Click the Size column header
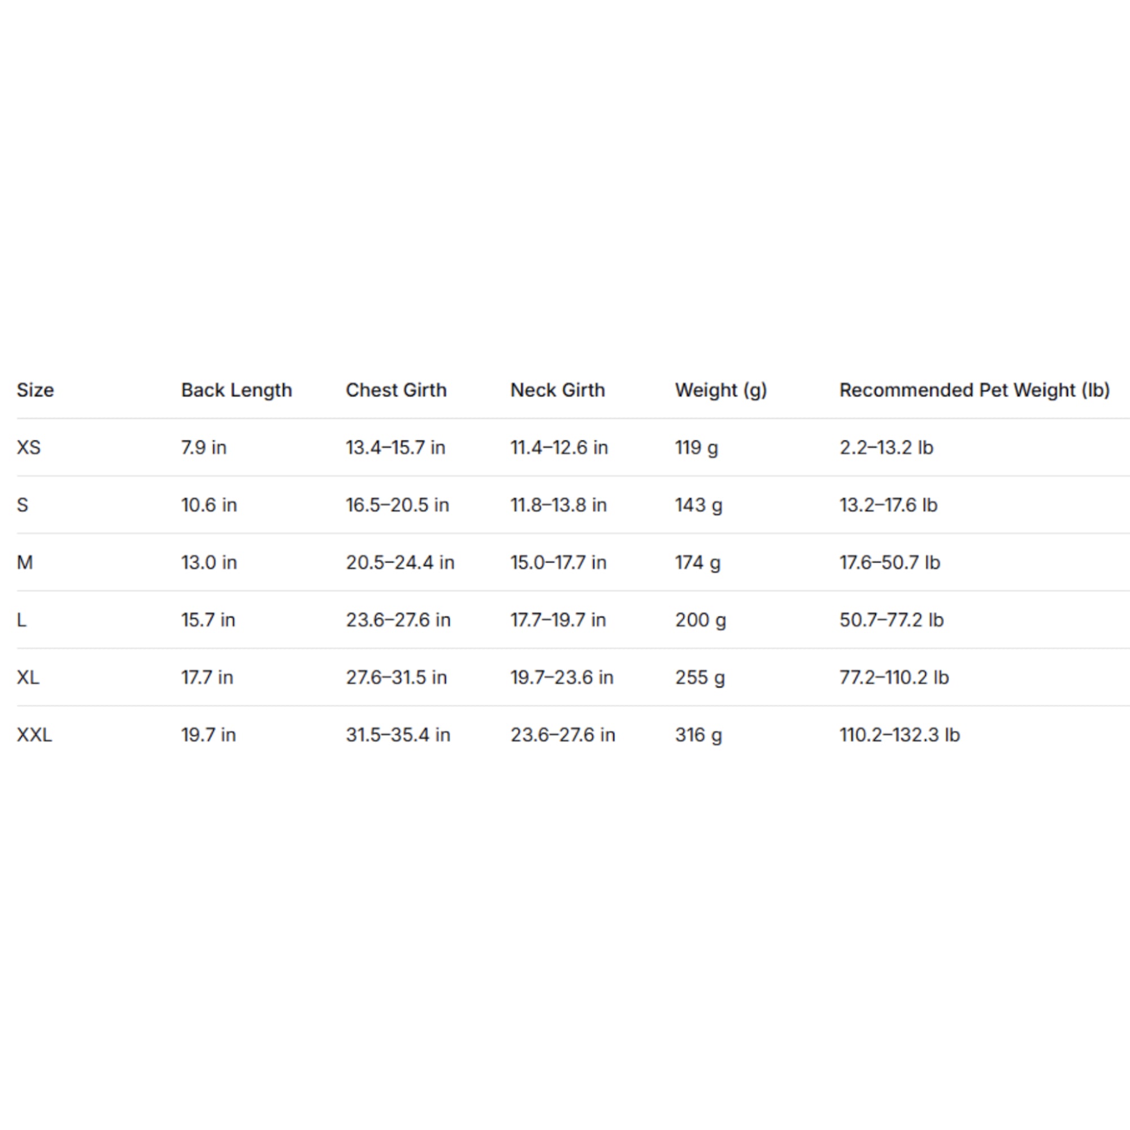The image size is (1130, 1130). (35, 390)
